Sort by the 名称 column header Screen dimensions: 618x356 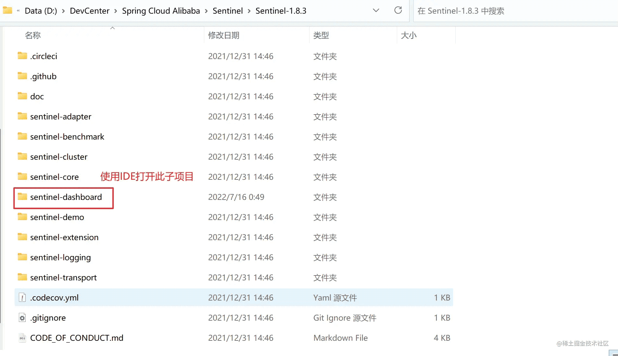33,35
